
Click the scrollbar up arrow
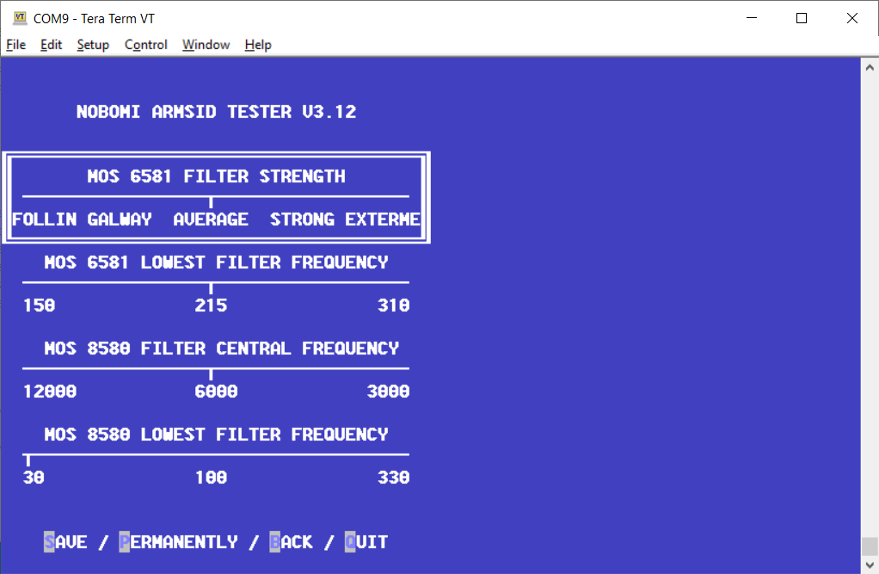(x=870, y=67)
